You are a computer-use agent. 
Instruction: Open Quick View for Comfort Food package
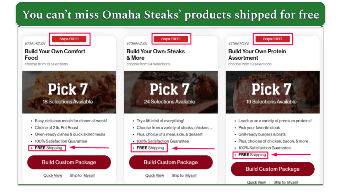point(53,175)
